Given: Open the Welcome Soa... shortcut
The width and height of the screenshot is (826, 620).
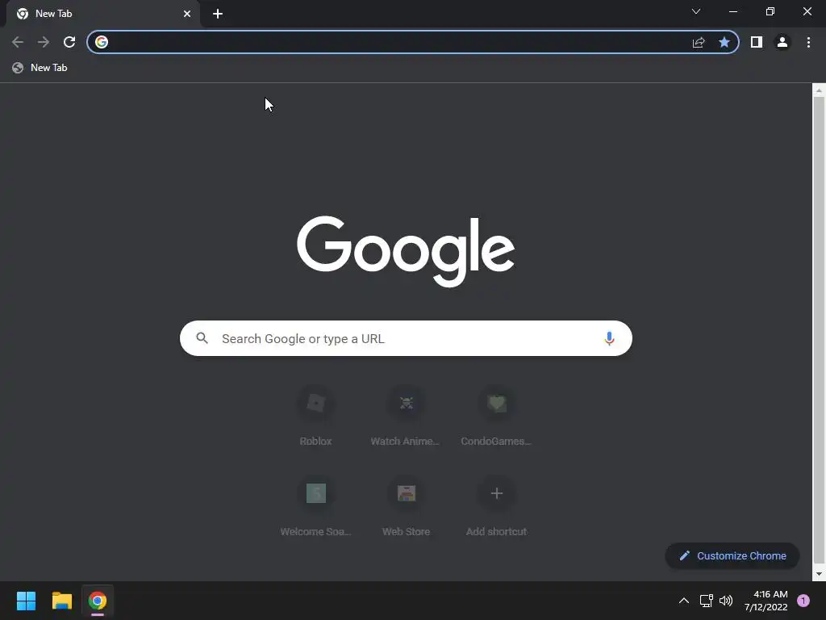Looking at the screenshot, I should 315,507.
